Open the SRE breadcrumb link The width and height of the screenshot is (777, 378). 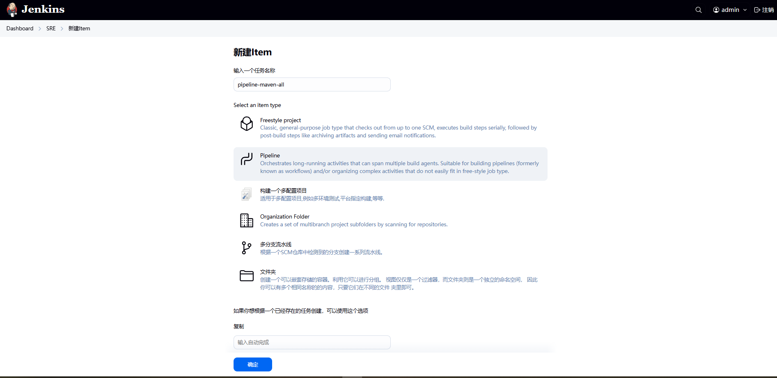pyautogui.click(x=51, y=29)
